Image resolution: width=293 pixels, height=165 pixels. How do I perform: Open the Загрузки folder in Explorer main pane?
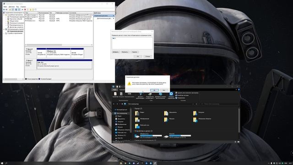coord(199,113)
